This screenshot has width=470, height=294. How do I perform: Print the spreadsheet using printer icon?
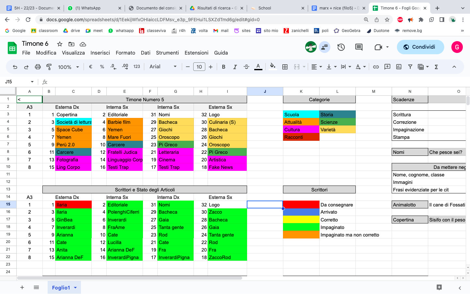pos(38,67)
